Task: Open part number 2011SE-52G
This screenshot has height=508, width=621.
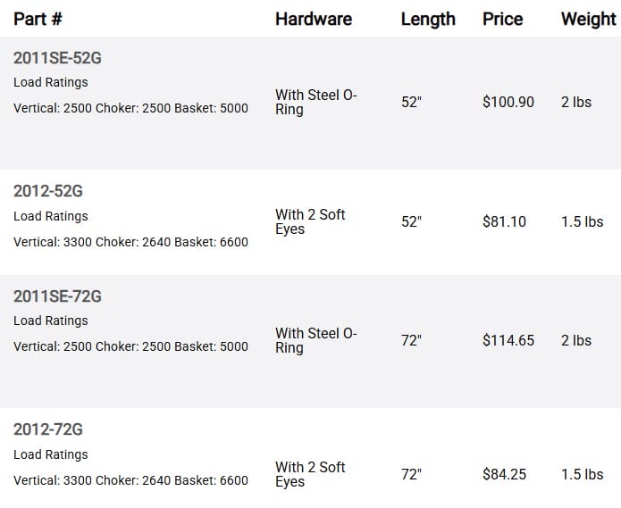Action: pyautogui.click(x=58, y=58)
